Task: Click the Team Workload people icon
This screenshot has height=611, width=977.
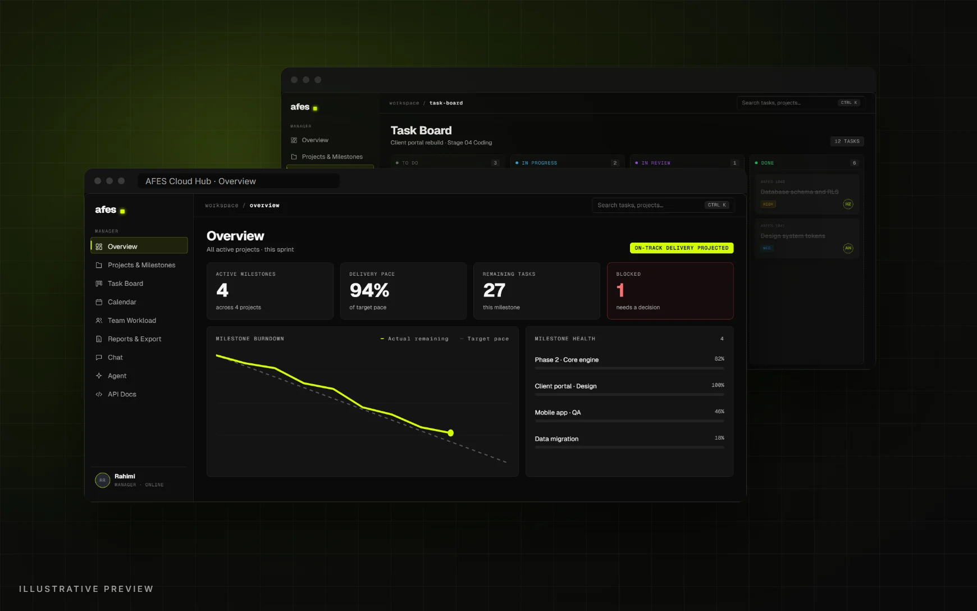Action: 99,321
